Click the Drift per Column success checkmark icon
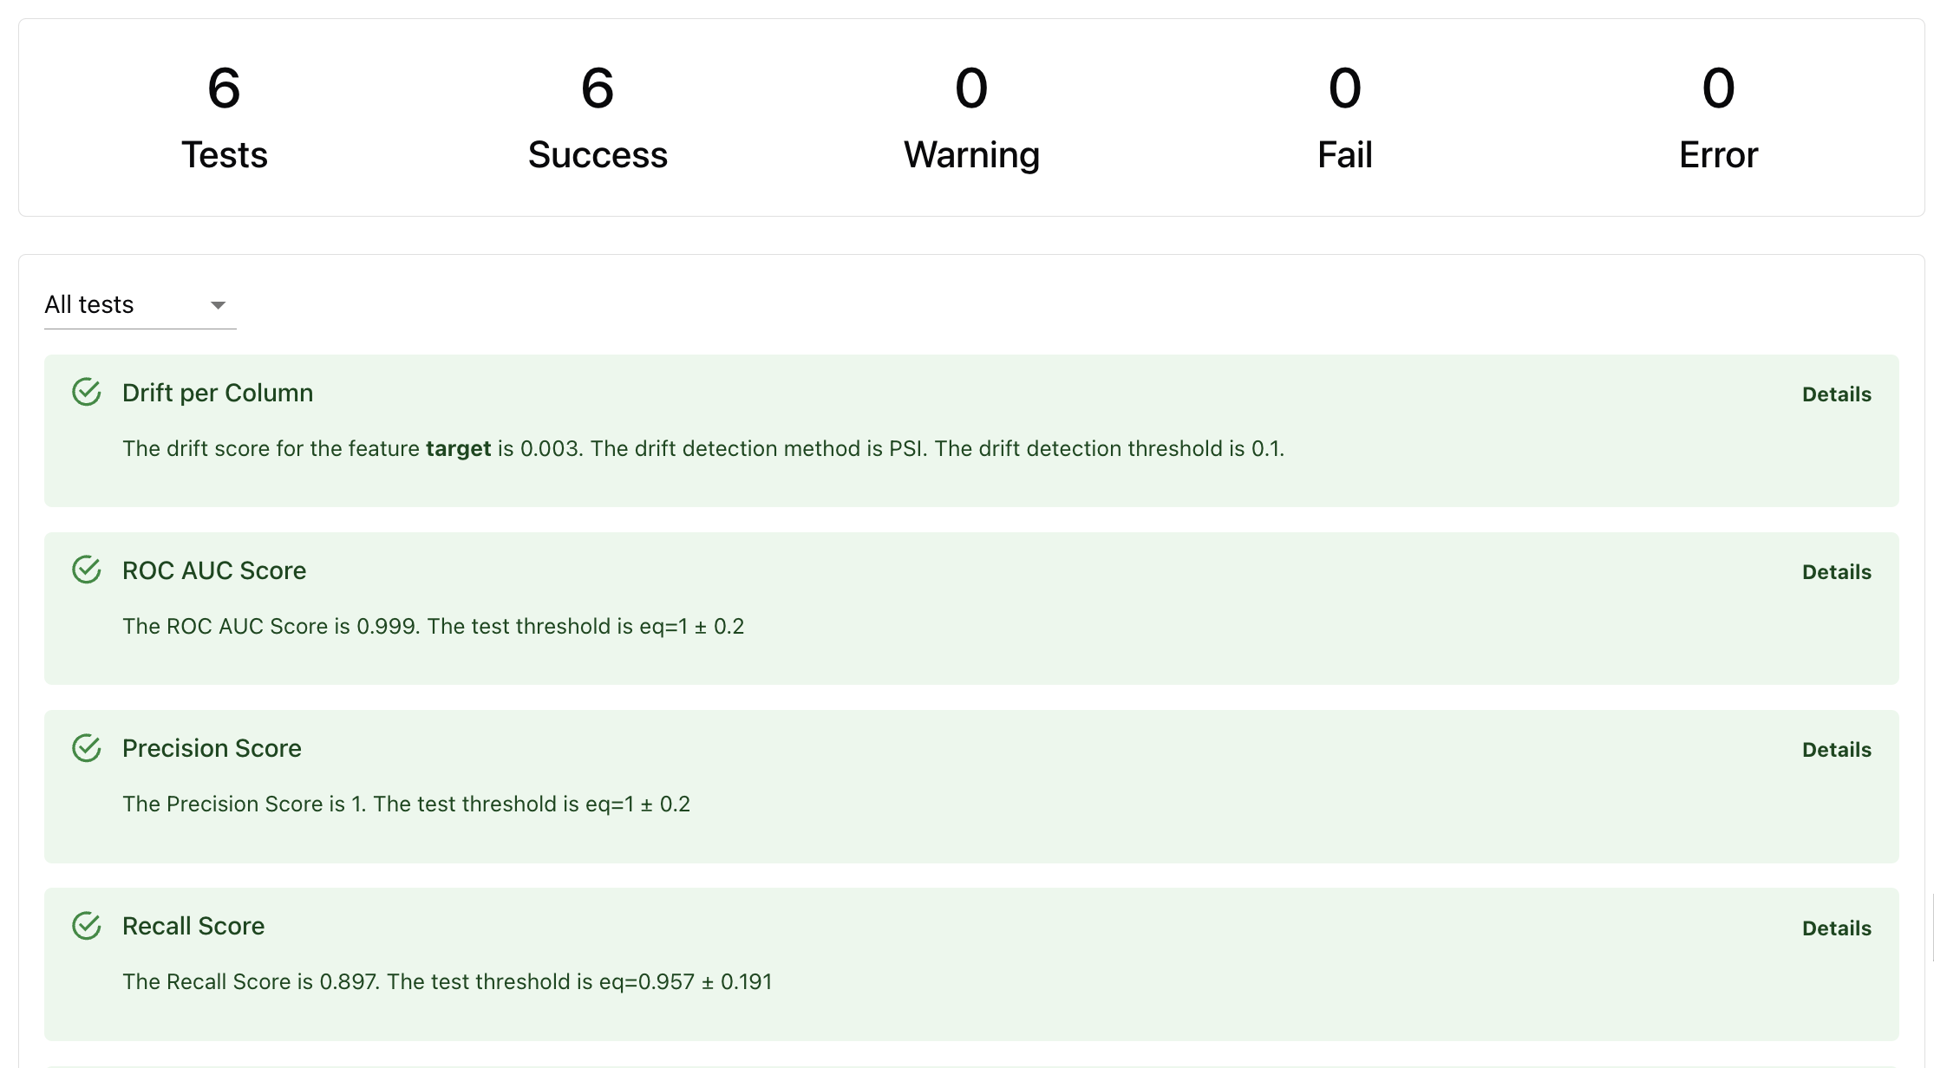This screenshot has height=1068, width=1934. point(87,393)
